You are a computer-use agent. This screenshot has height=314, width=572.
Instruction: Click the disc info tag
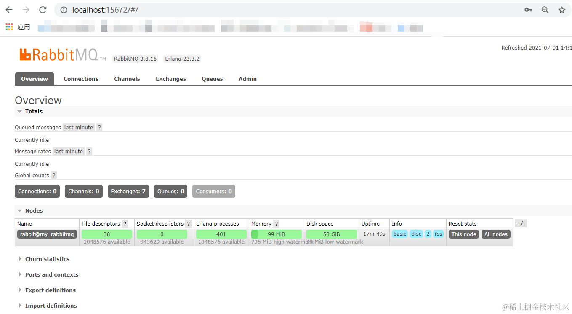[x=416, y=234]
